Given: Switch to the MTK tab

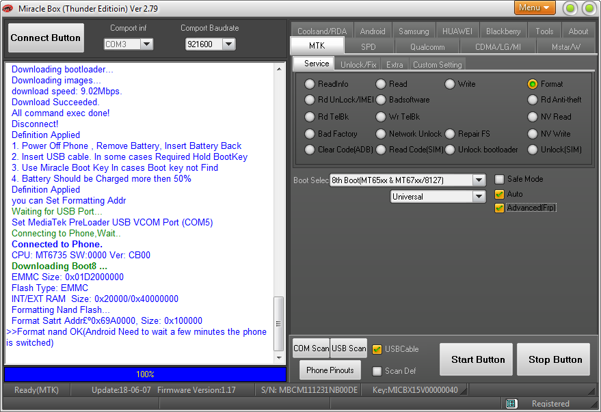Looking at the screenshot, I should [x=317, y=46].
